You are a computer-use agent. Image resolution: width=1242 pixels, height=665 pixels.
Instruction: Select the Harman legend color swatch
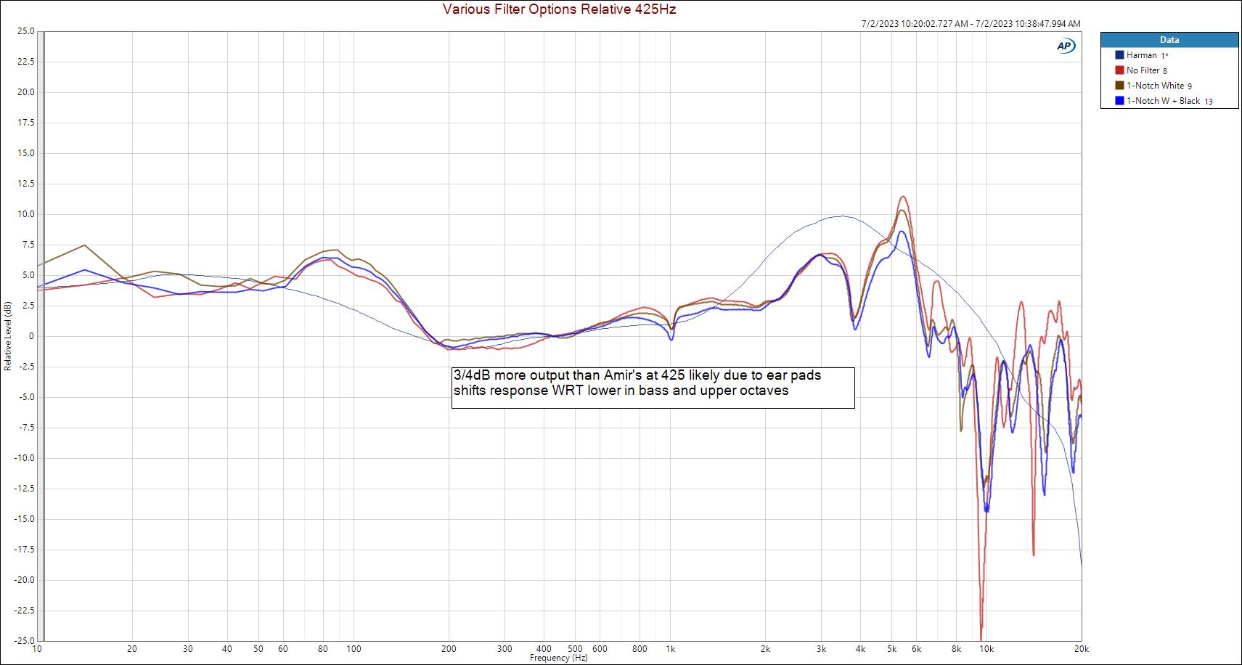(x=1119, y=55)
